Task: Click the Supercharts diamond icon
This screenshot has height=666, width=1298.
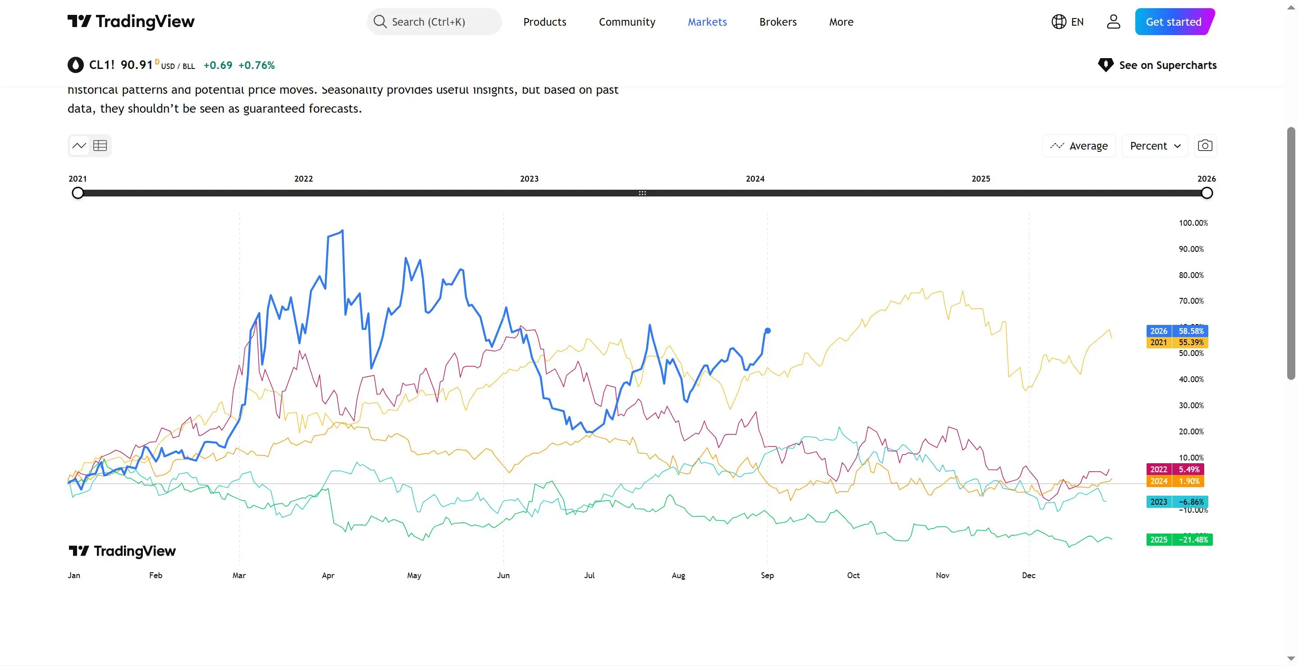Action: coord(1106,65)
